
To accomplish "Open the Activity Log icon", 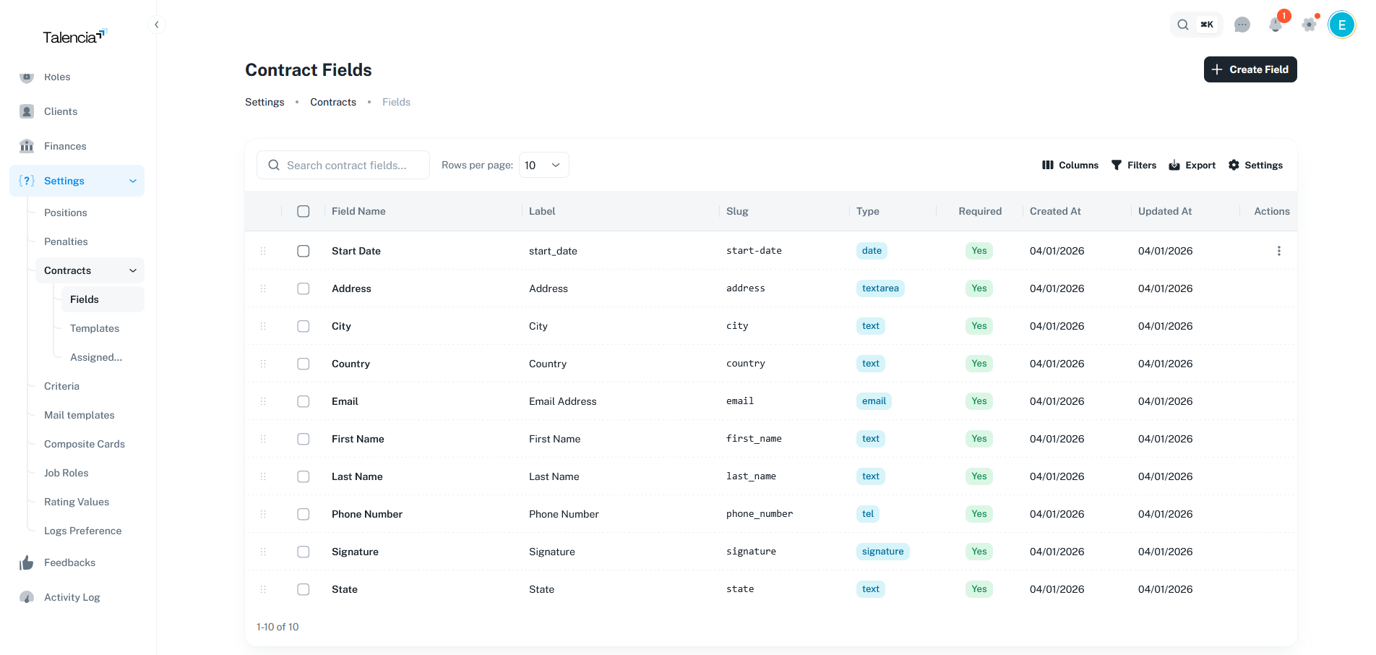I will click(x=26, y=597).
